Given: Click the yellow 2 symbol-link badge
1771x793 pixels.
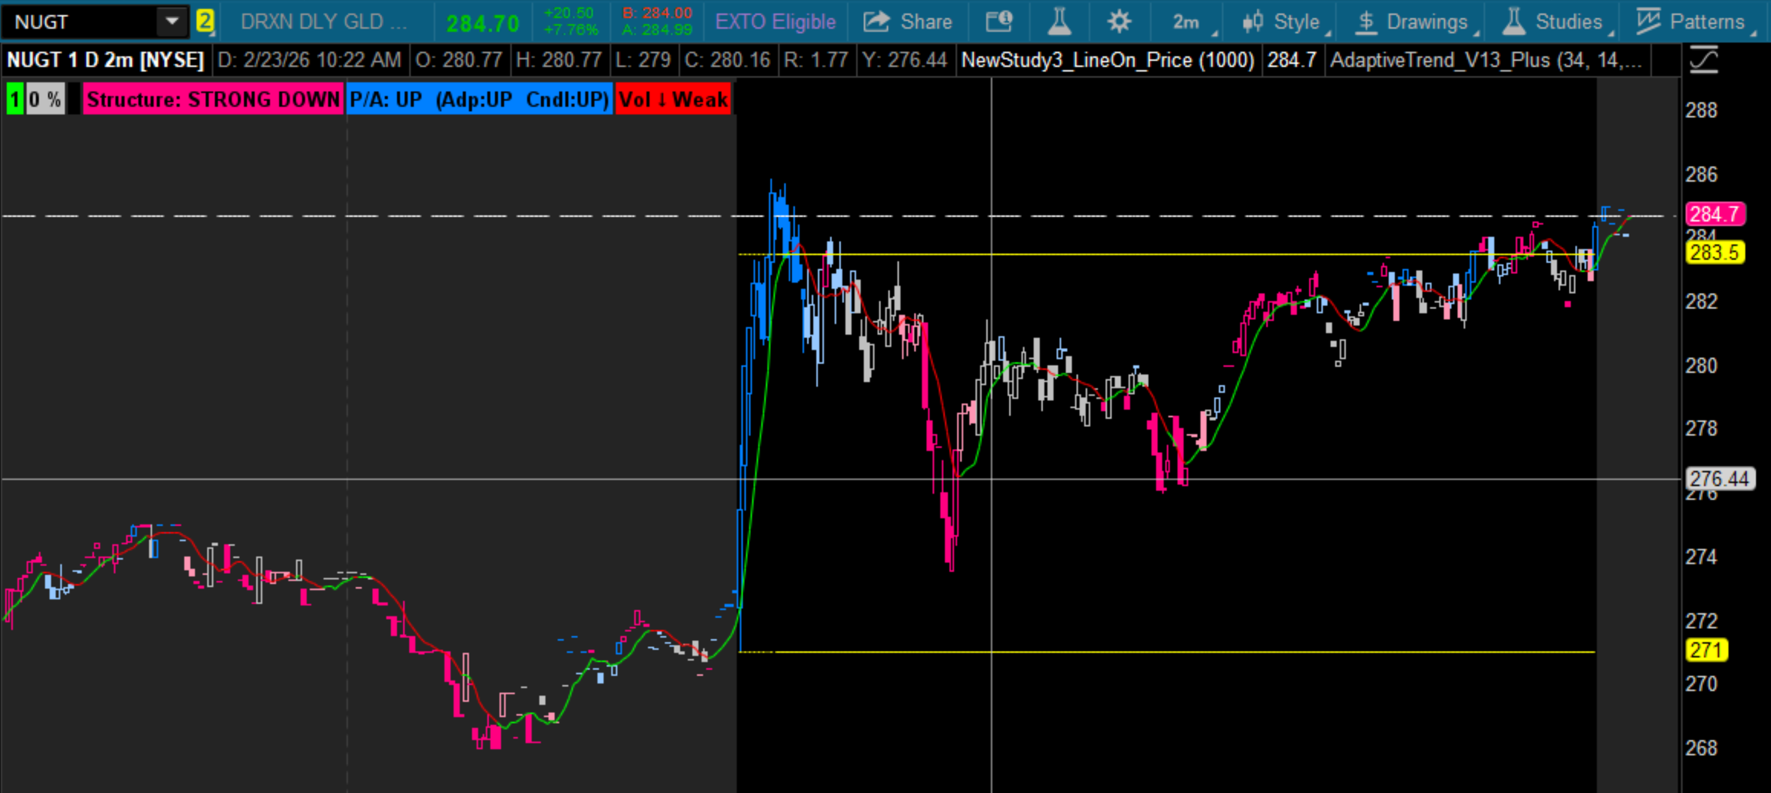Looking at the screenshot, I should click(x=204, y=22).
